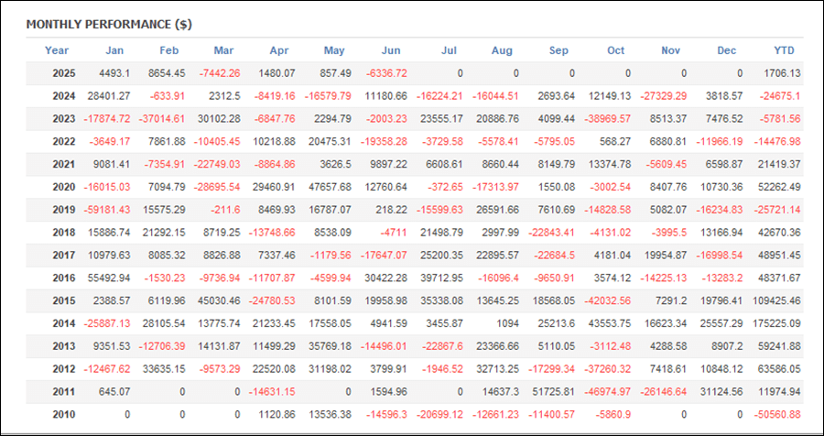Select the Dec column header
Viewport: 824px width, 436px height.
[x=727, y=50]
